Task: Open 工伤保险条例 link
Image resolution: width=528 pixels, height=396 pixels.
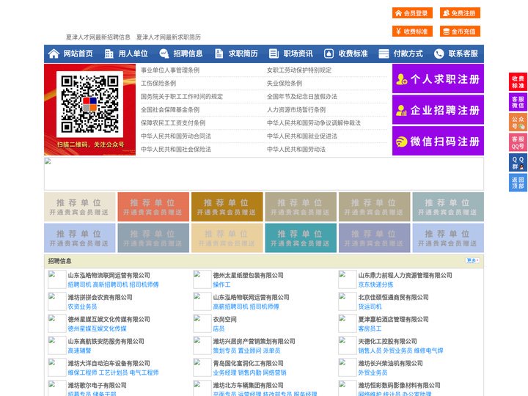Action: point(158,83)
